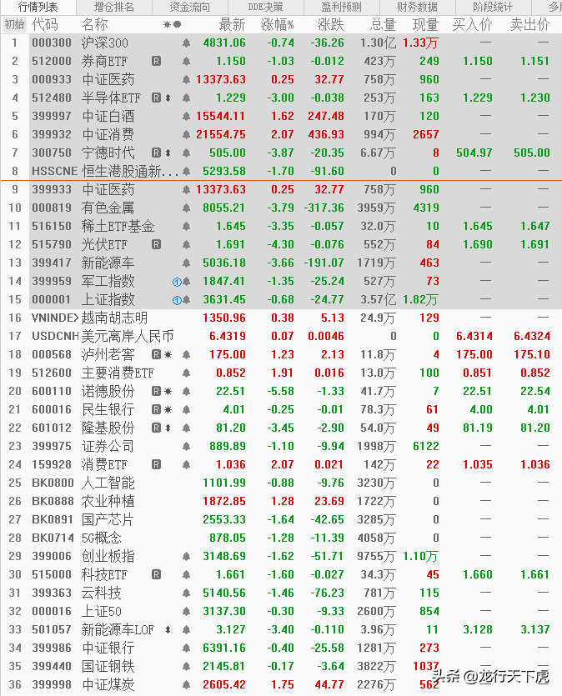Click R icon on 宁德时代 row
This screenshot has width=562, height=696.
pos(156,153)
